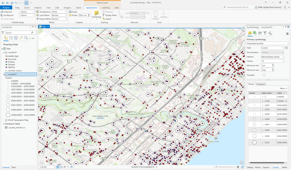Open the Symbology pane hamburger menu

[x=288, y=34]
